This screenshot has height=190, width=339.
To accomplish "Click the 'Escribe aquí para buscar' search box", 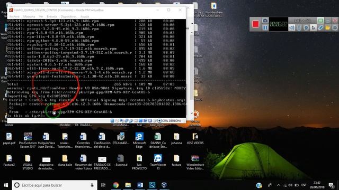I will pyautogui.click(x=55, y=185).
